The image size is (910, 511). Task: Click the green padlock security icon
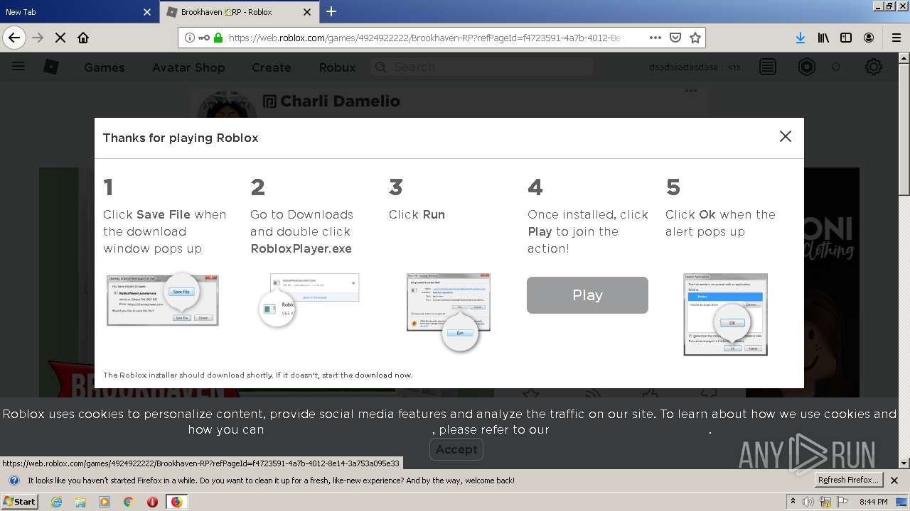tap(218, 38)
